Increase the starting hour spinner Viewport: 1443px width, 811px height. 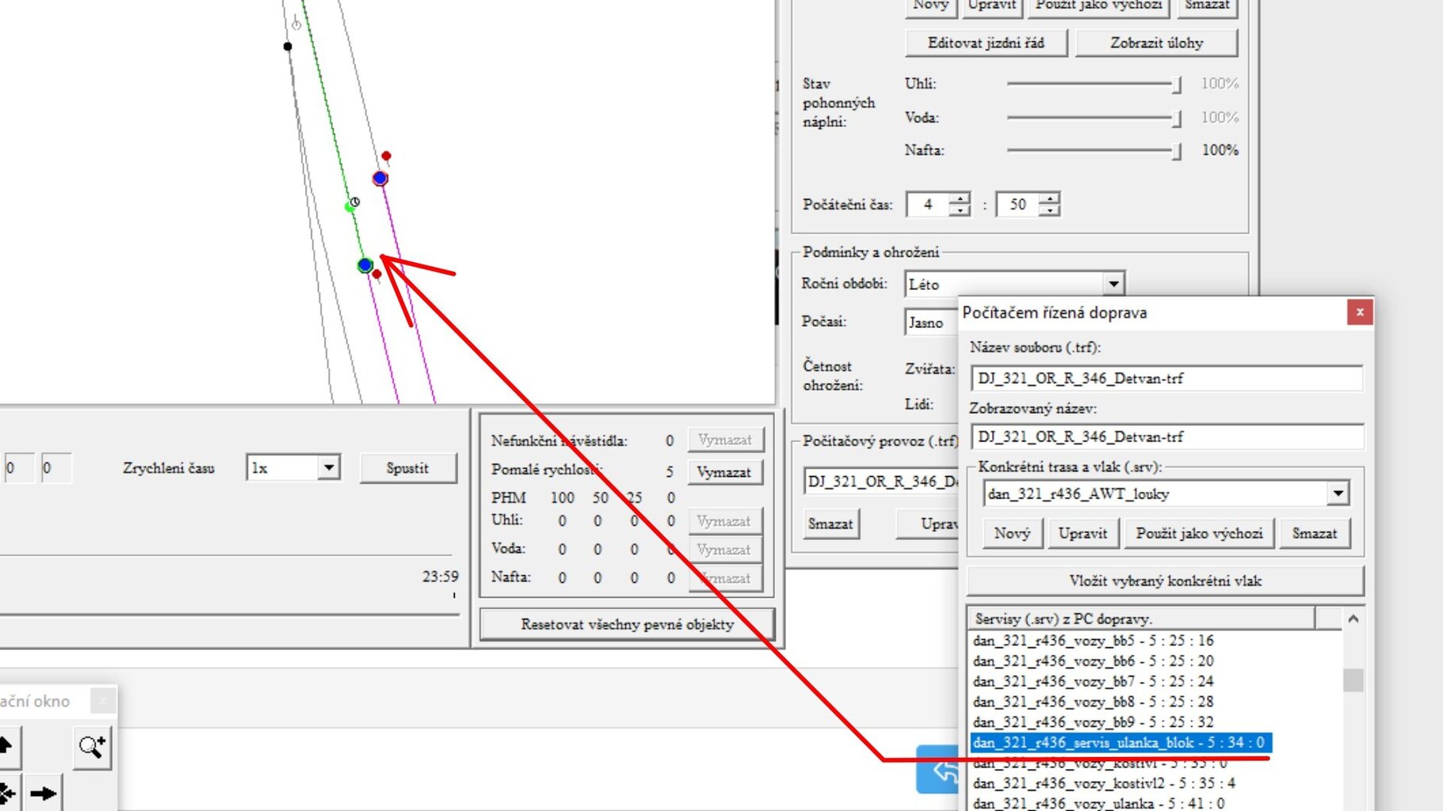pyautogui.click(x=960, y=199)
